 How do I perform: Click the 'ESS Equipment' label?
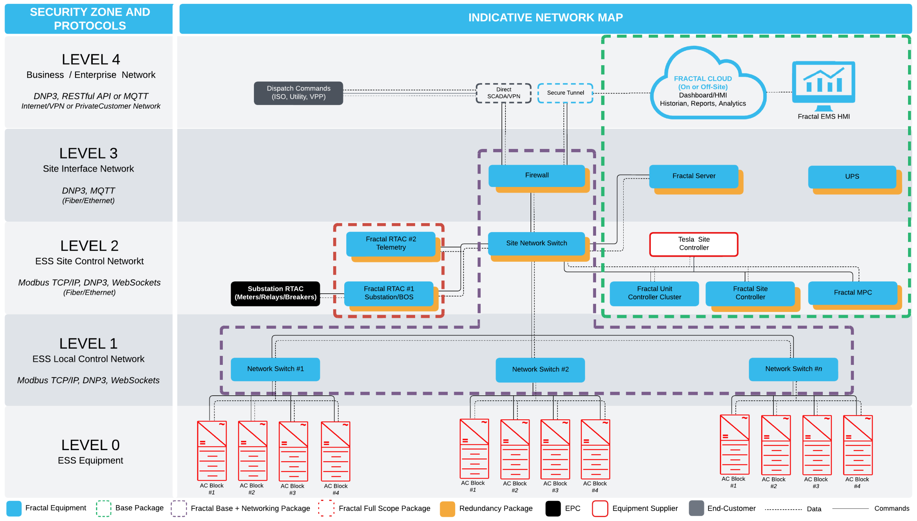(x=90, y=460)
